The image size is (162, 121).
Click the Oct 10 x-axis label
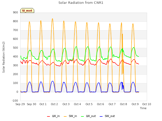(x=147, y=104)
